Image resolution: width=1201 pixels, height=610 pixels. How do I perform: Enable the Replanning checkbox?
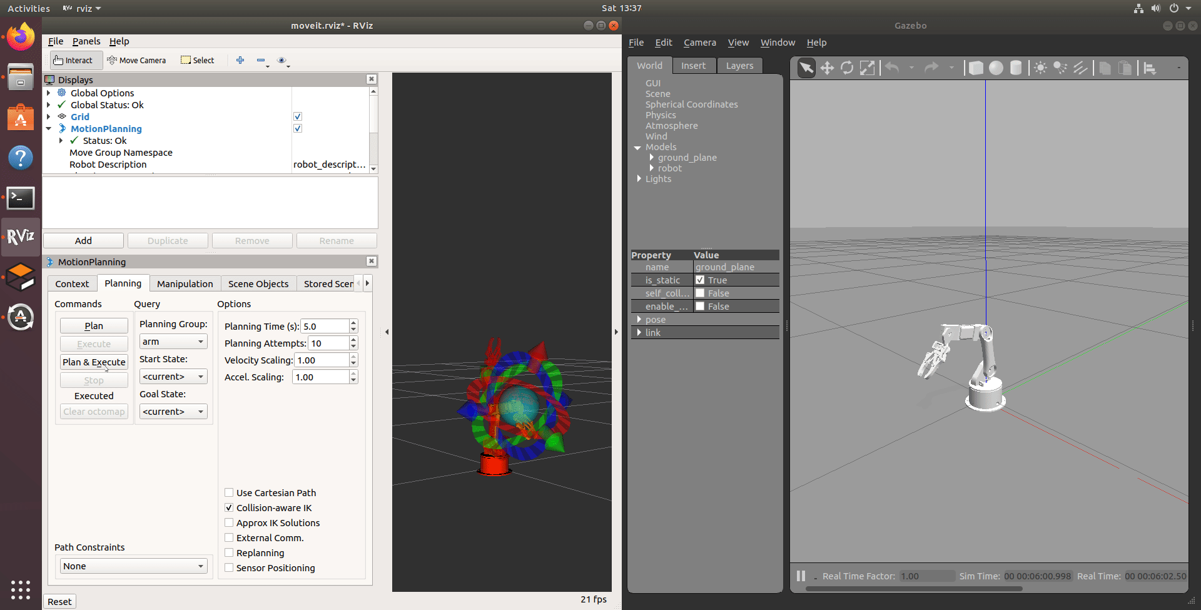229,552
